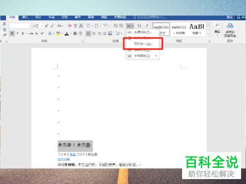
Task: Switch to the Layout ribbon tab
Action: coord(51,17)
